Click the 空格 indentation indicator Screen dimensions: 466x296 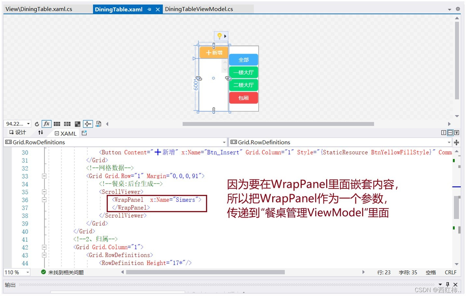[431, 272]
